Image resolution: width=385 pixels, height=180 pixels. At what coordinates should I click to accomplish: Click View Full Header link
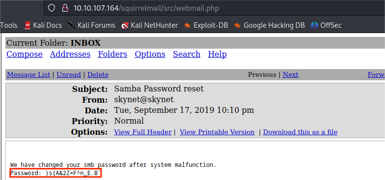[142, 132]
